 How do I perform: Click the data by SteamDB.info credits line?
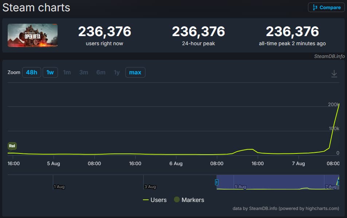point(286,208)
